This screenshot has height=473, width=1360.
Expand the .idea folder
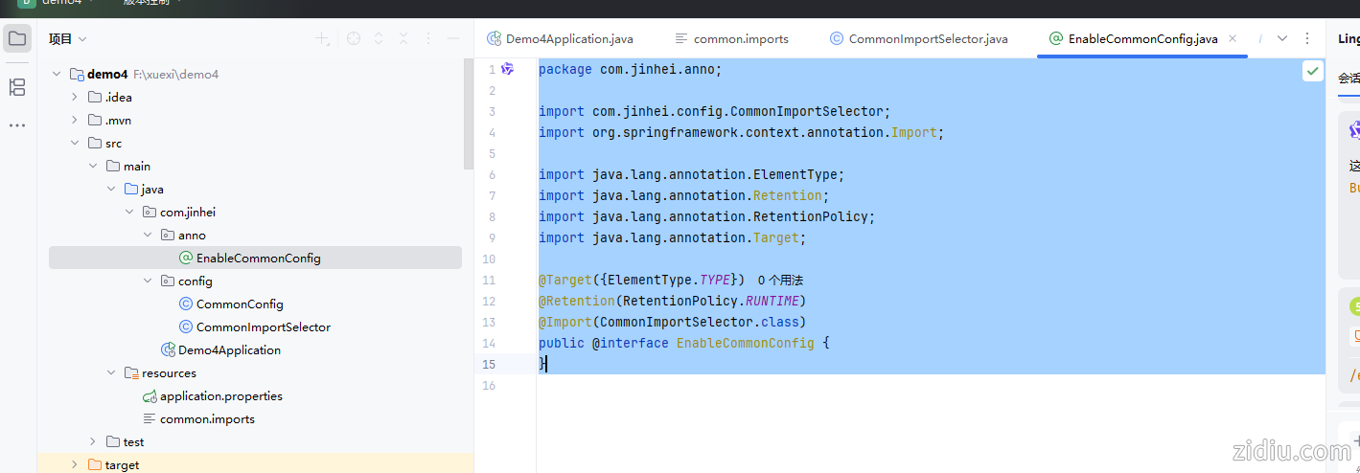(x=75, y=98)
